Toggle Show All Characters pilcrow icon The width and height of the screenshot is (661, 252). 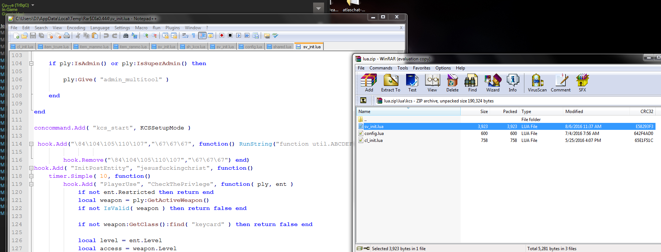tap(193, 35)
